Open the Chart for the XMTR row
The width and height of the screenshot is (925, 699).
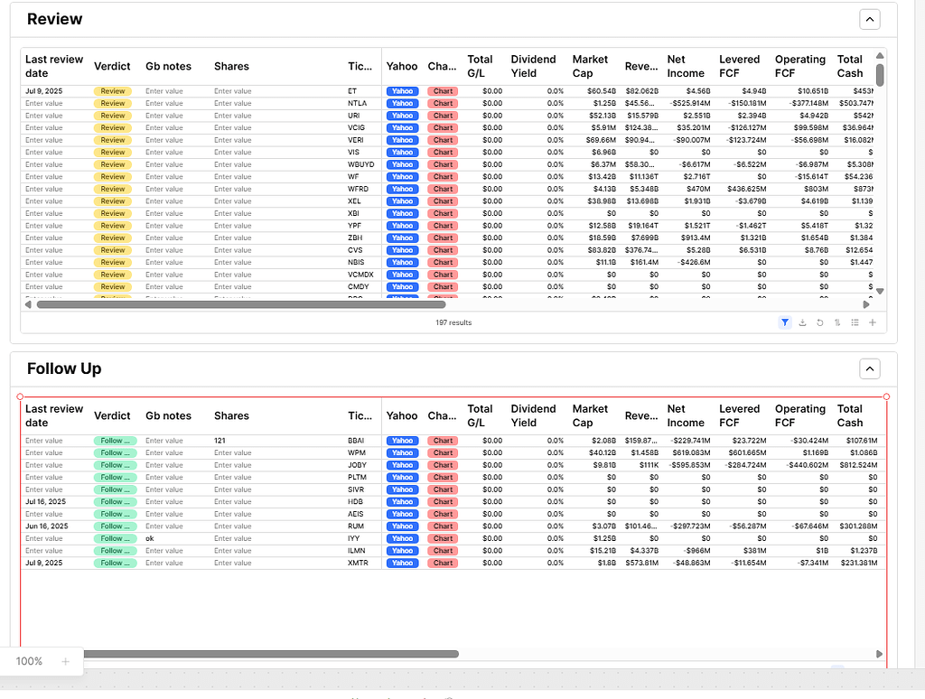443,562
